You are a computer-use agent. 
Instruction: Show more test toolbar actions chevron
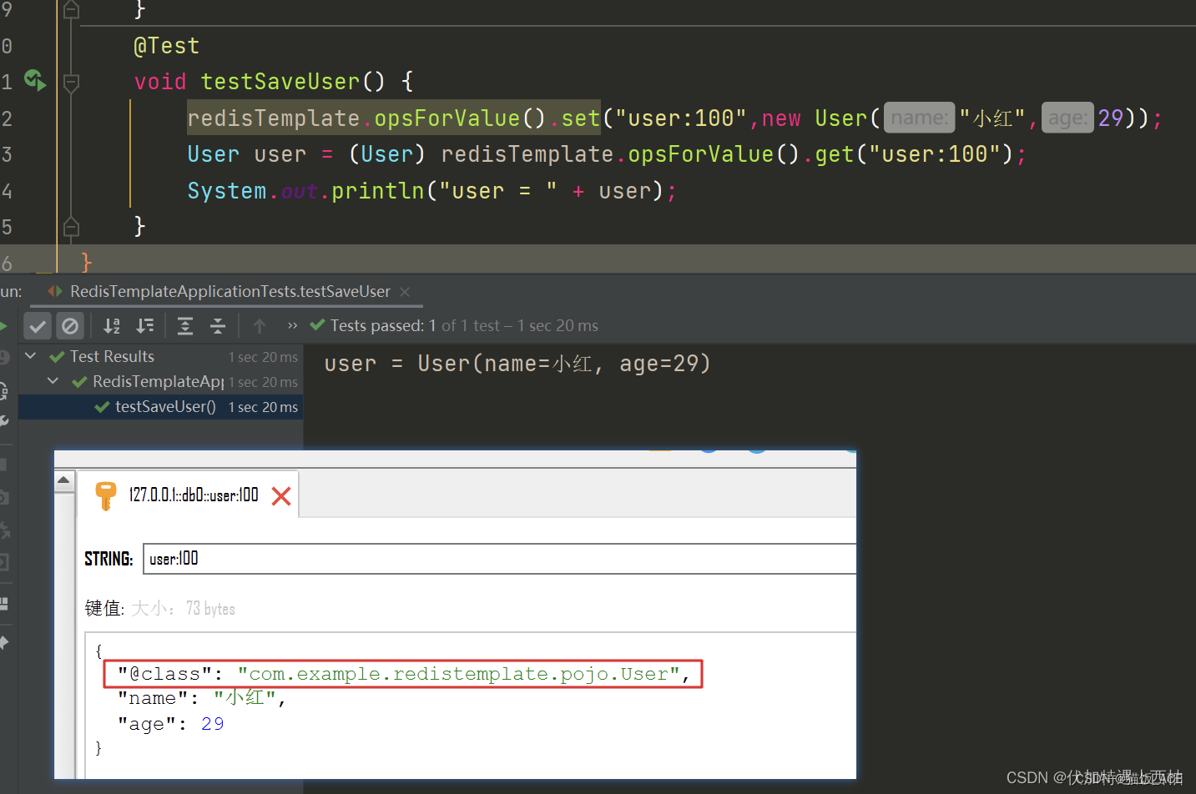292,325
